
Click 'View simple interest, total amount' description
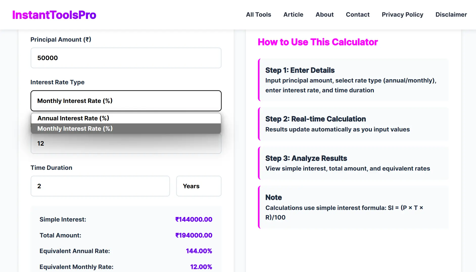coord(348,169)
